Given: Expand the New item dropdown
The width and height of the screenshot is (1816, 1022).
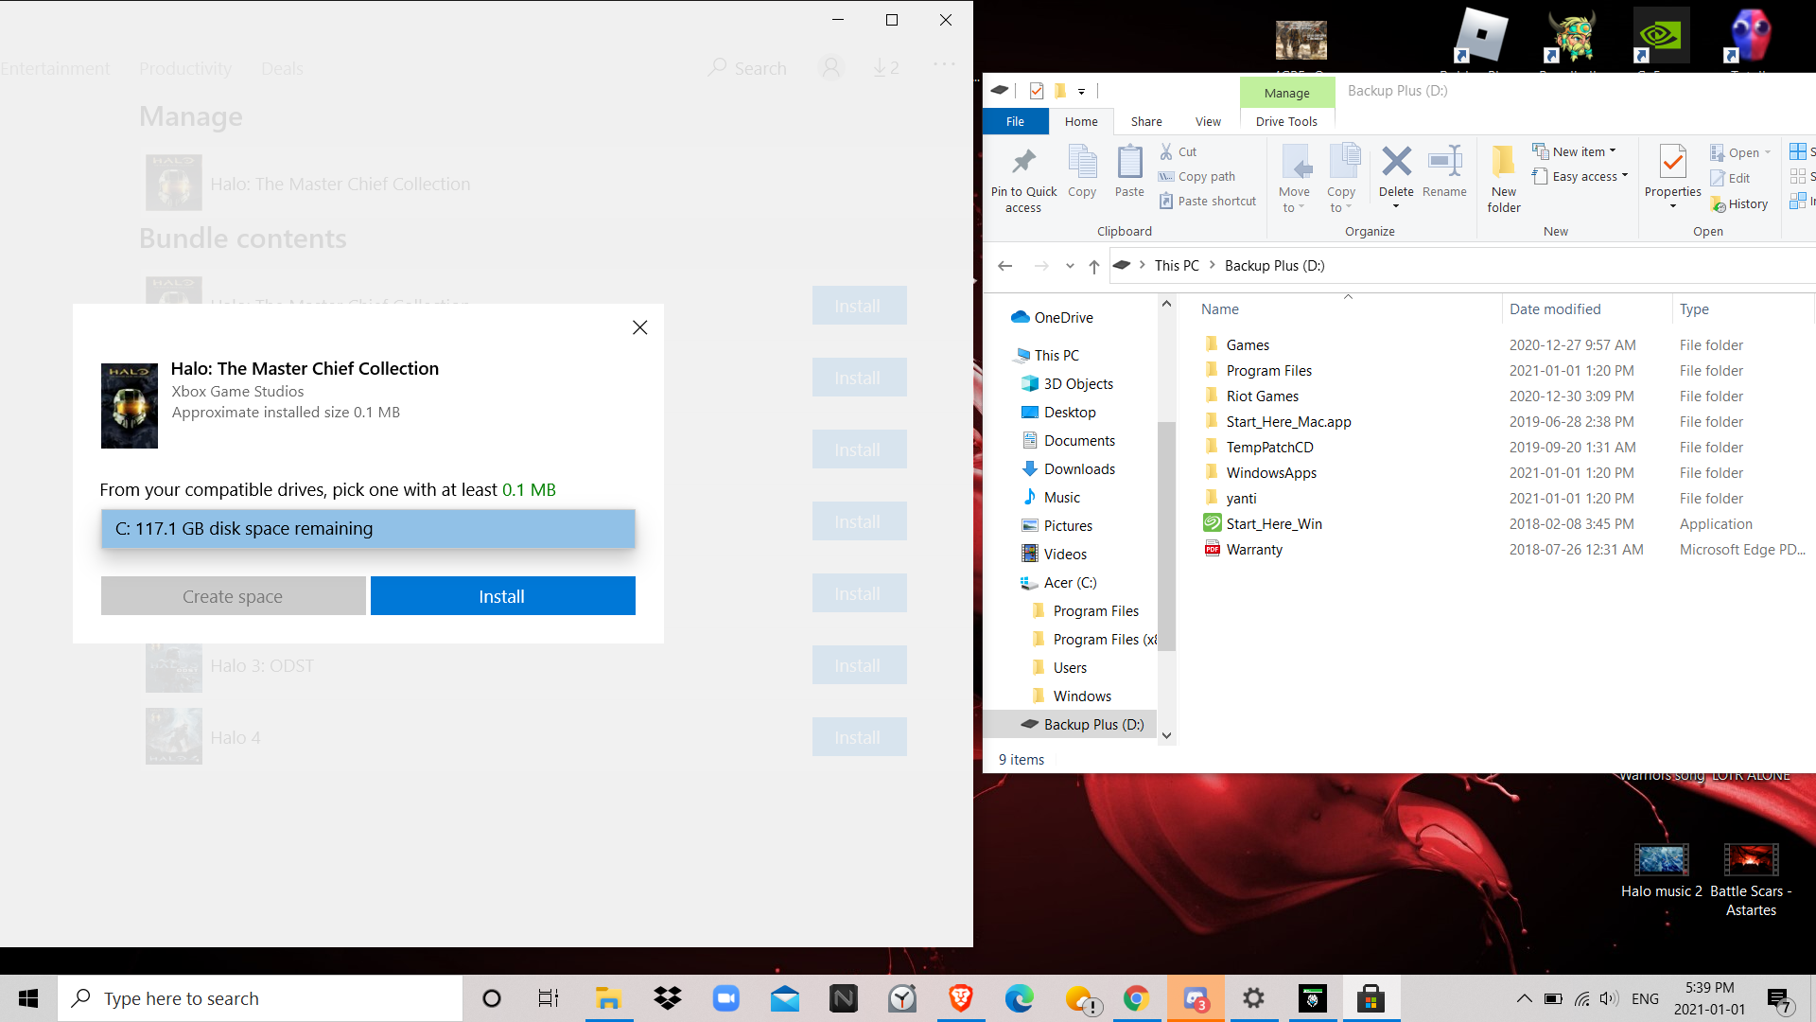Looking at the screenshot, I should [1575, 150].
